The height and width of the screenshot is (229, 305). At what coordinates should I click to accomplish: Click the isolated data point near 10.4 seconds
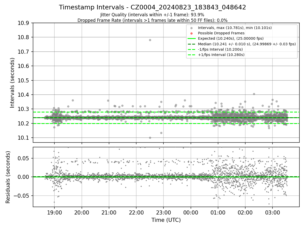(254, 94)
